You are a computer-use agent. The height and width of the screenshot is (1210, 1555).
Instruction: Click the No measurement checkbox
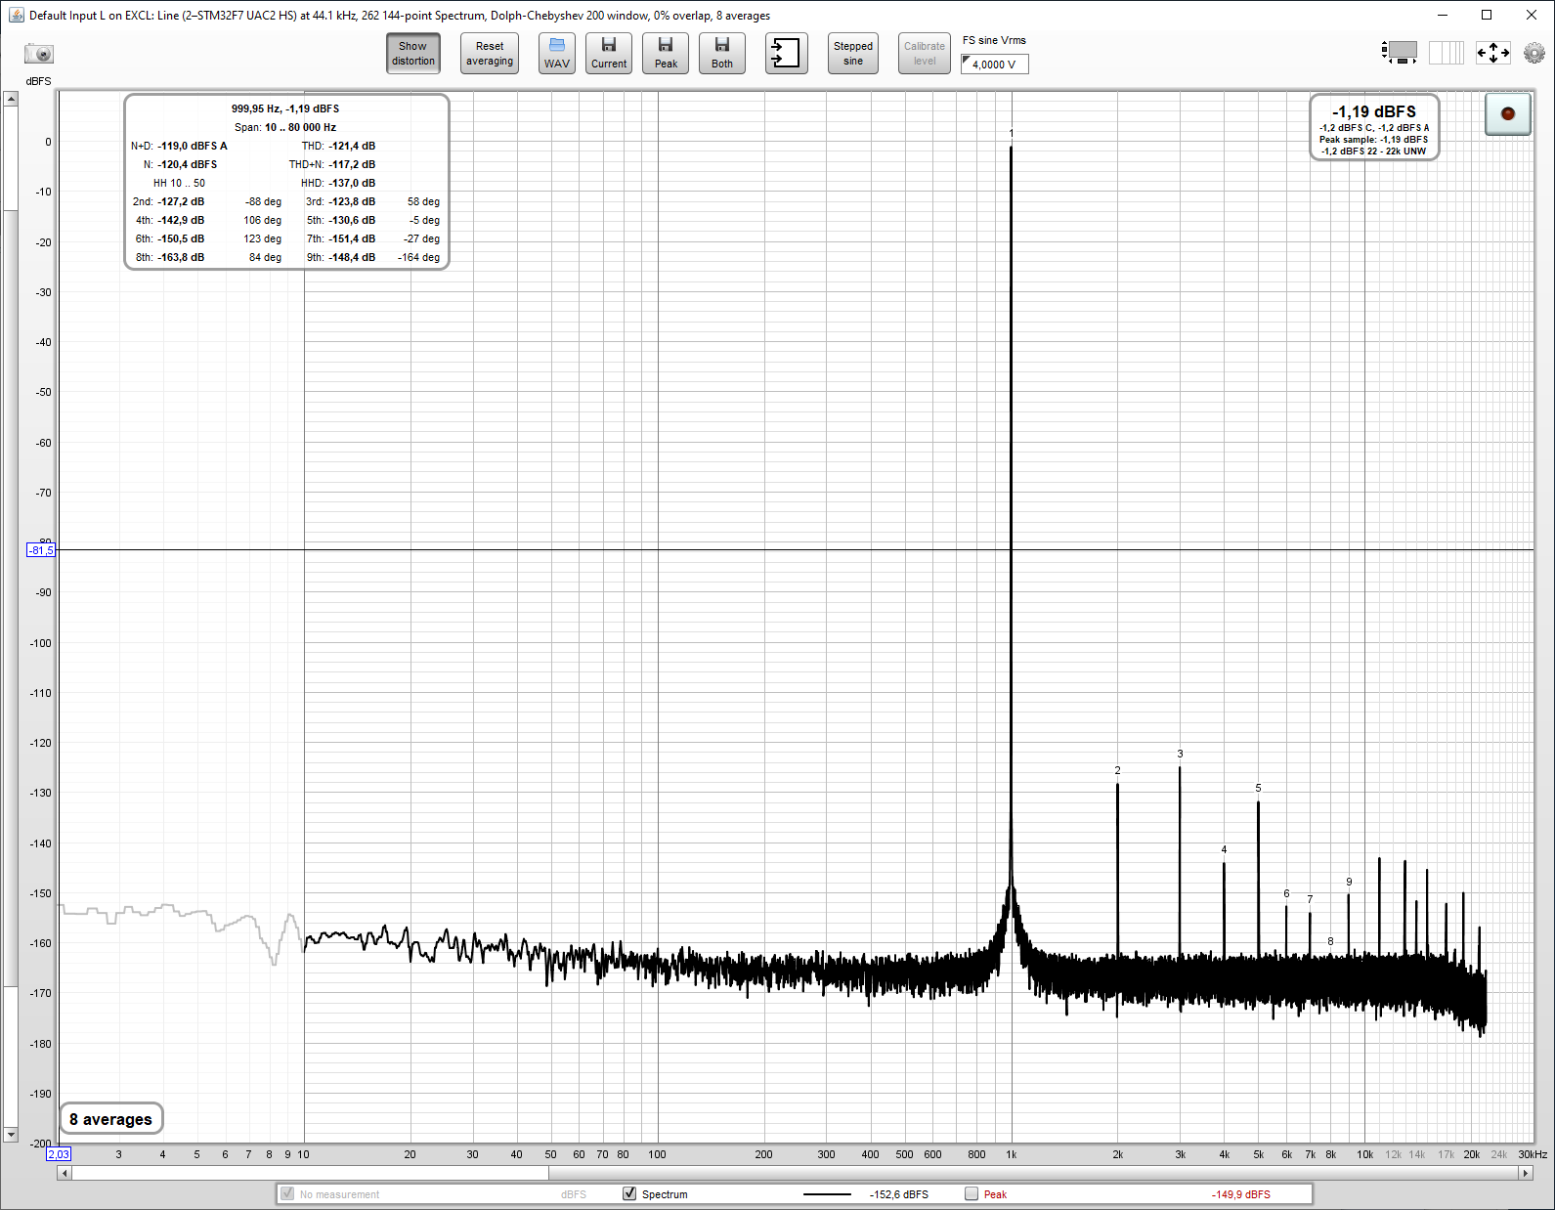coord(287,1193)
